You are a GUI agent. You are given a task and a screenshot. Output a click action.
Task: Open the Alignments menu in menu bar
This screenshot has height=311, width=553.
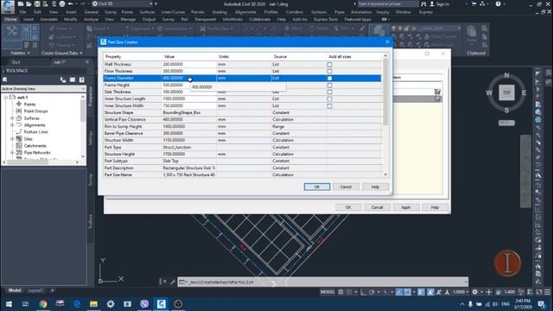pyautogui.click(x=245, y=12)
